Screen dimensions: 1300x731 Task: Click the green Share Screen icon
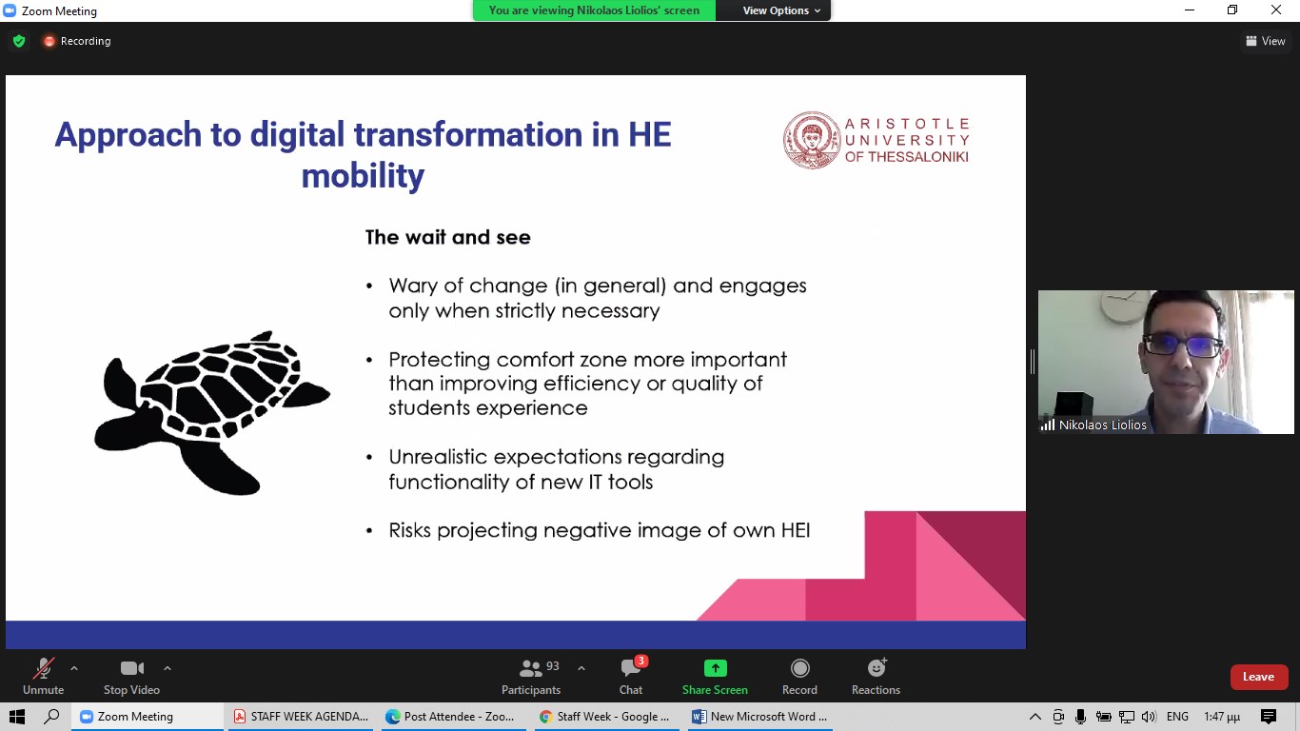715,668
